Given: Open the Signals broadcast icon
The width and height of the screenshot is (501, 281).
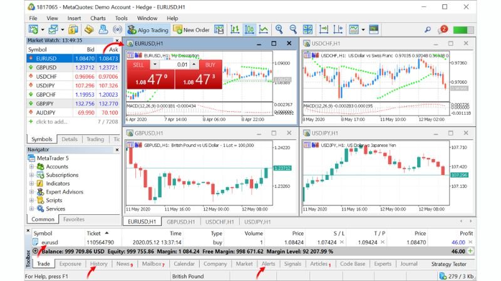Looking at the screenshot, I should click(x=118, y=29).
